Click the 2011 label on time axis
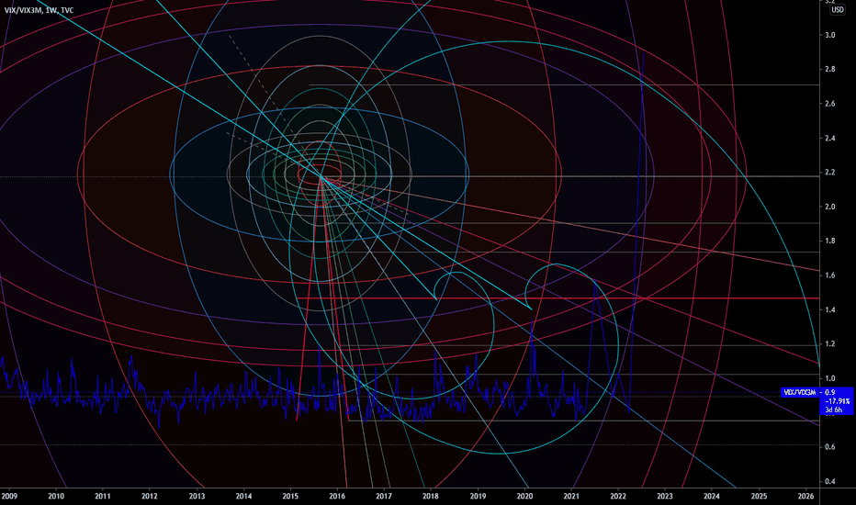This screenshot has width=856, height=505. coord(103,496)
